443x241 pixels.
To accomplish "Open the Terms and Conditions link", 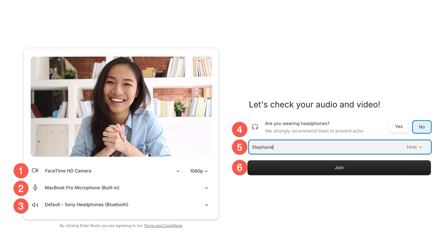I will [163, 226].
